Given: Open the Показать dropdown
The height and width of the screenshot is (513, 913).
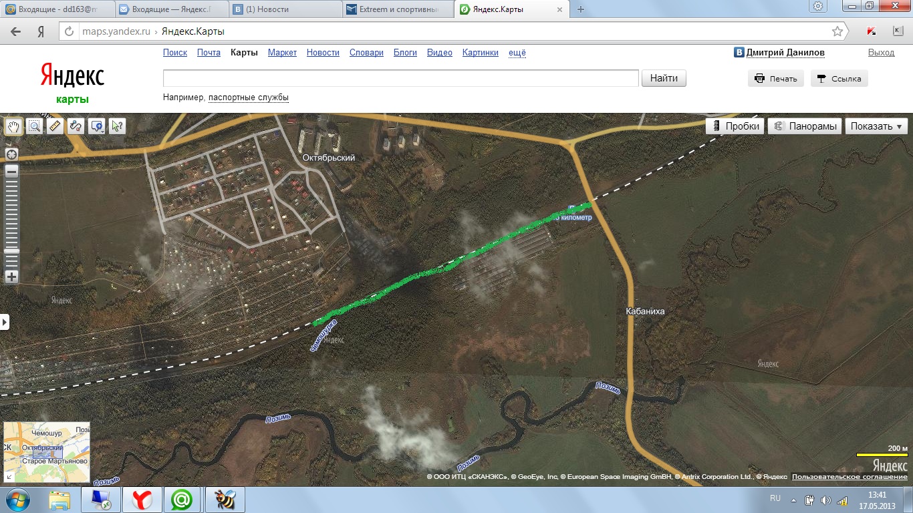Looking at the screenshot, I should (876, 126).
